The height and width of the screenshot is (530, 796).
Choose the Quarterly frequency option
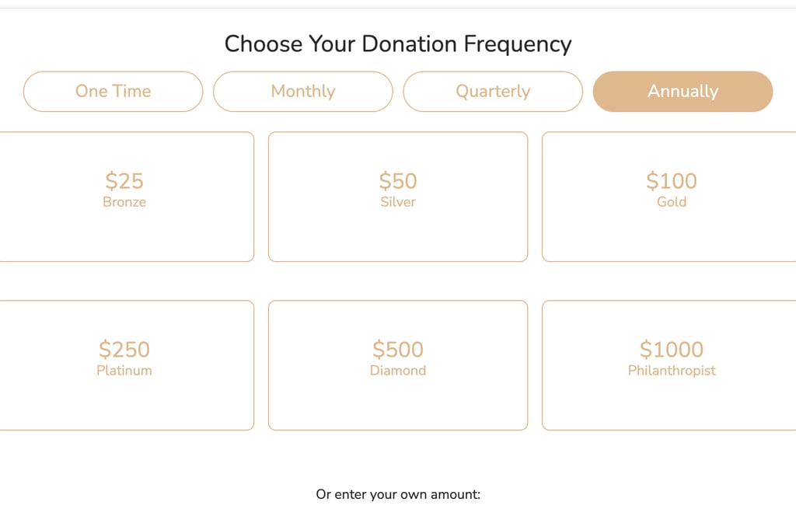point(493,92)
